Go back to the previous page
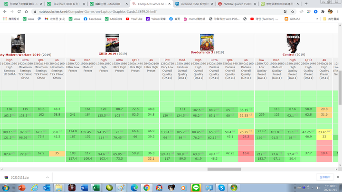Image resolution: width=342 pixels, height=192 pixels. [5, 11]
